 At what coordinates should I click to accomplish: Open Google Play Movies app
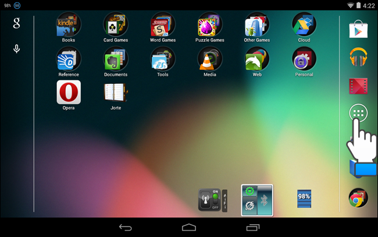click(358, 86)
